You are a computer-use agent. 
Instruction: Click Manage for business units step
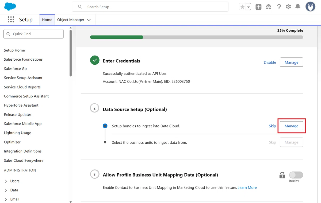coord(291,142)
